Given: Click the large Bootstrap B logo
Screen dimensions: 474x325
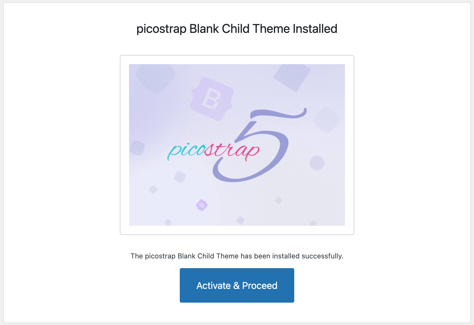Looking at the screenshot, I should tap(211, 99).
